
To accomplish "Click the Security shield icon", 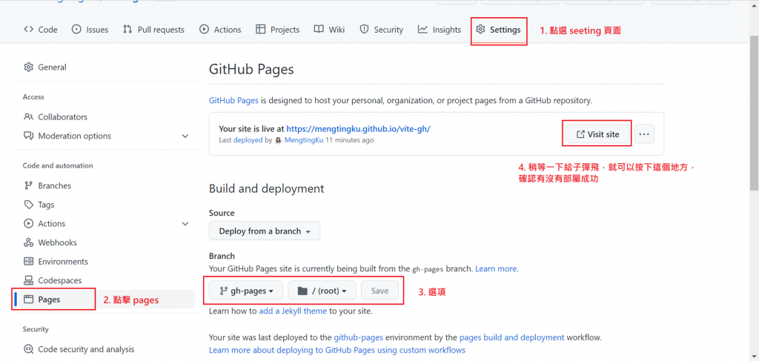I will click(364, 30).
